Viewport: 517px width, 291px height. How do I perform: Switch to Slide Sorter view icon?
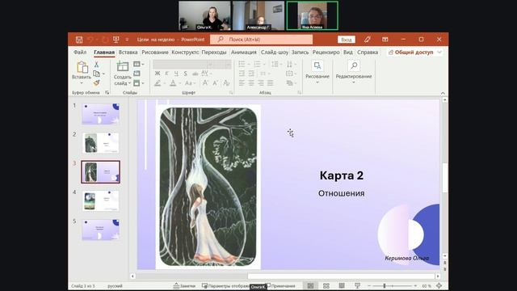[x=326, y=285]
